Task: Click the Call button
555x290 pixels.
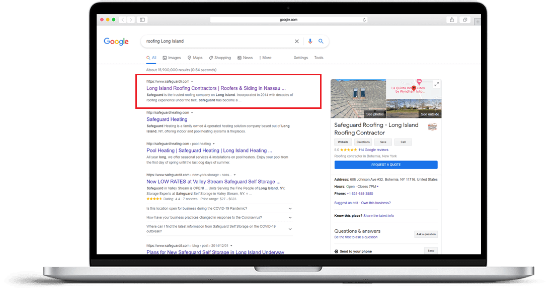Action: [x=403, y=142]
